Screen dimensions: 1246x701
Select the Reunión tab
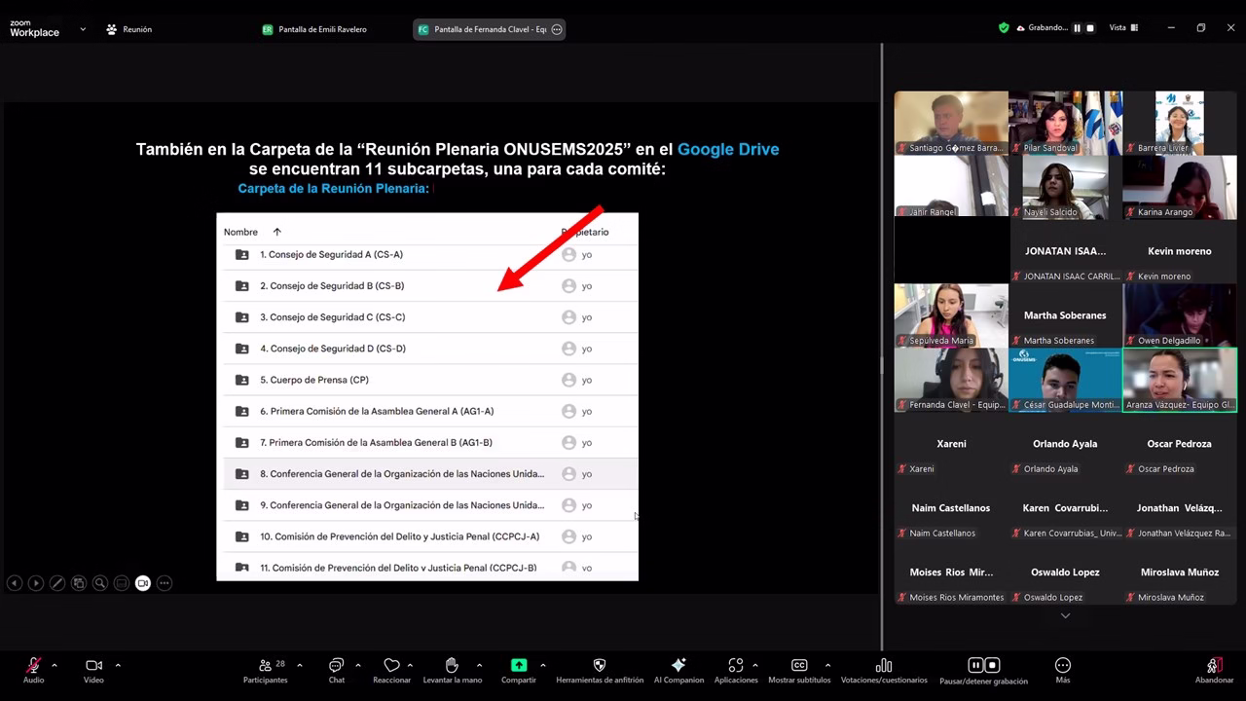pos(128,29)
